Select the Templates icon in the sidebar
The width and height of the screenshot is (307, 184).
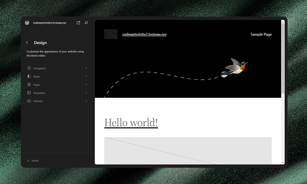click(29, 93)
